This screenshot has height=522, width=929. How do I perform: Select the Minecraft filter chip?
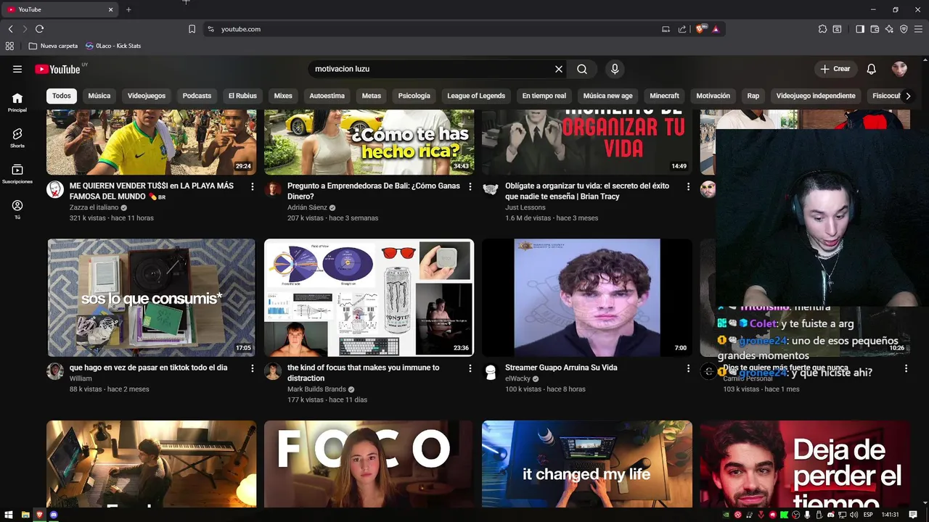point(664,96)
